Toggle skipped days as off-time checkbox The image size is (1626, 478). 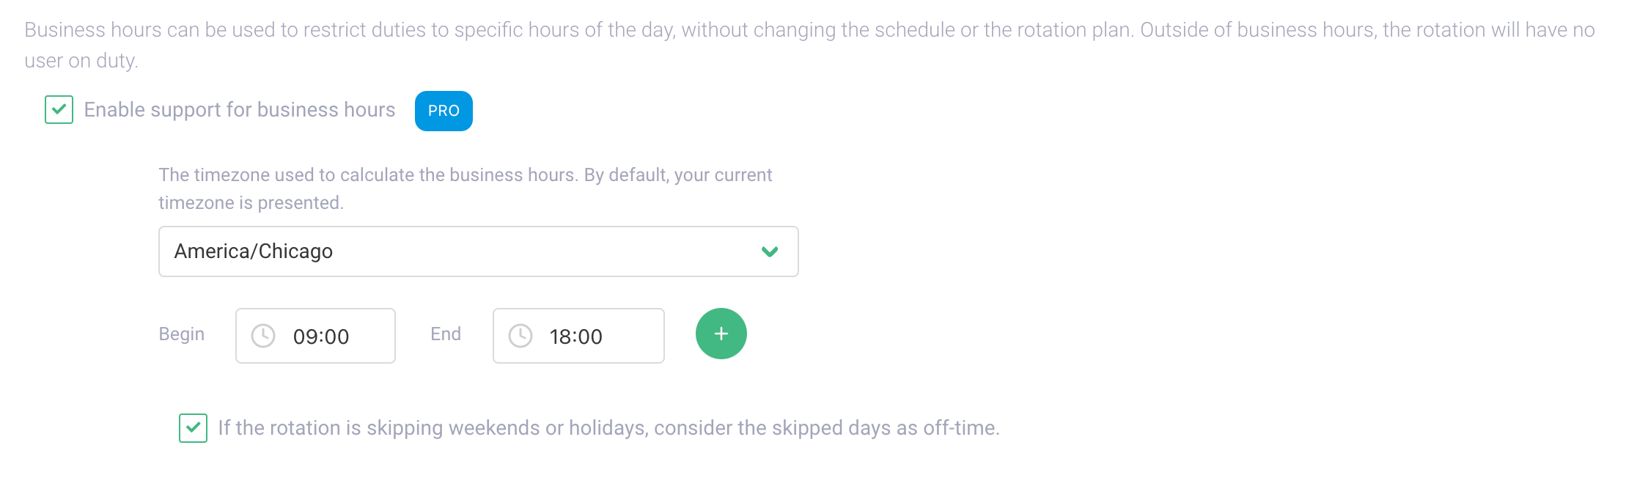pyautogui.click(x=194, y=428)
